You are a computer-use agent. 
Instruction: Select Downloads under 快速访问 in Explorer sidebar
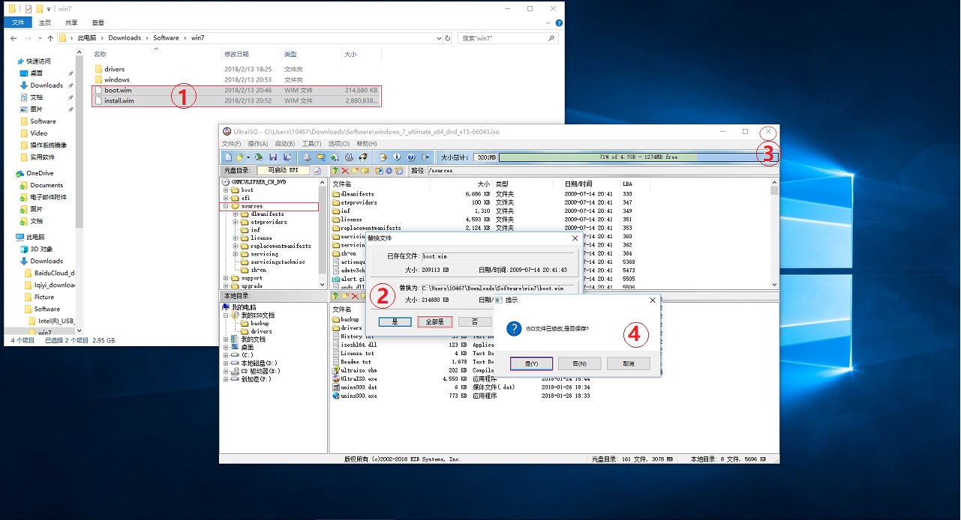[x=47, y=85]
